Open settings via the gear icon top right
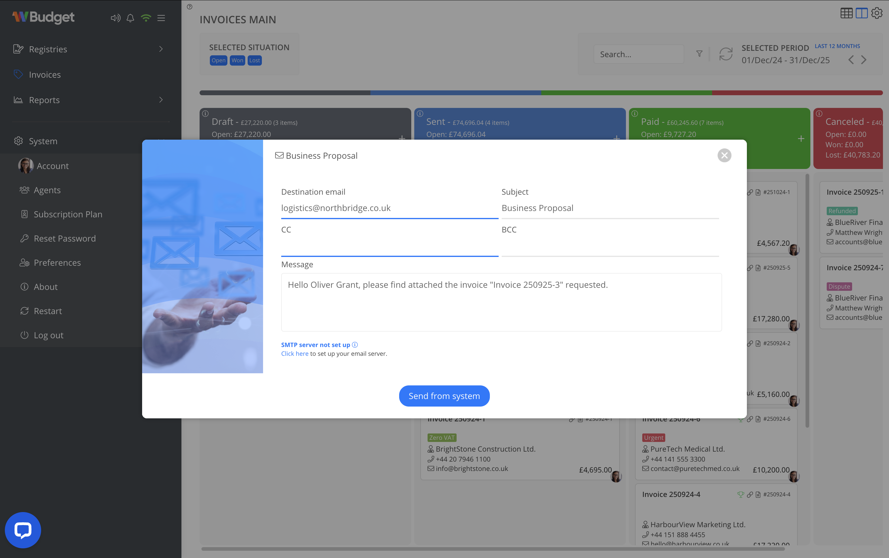The width and height of the screenshot is (889, 558). pos(877,13)
